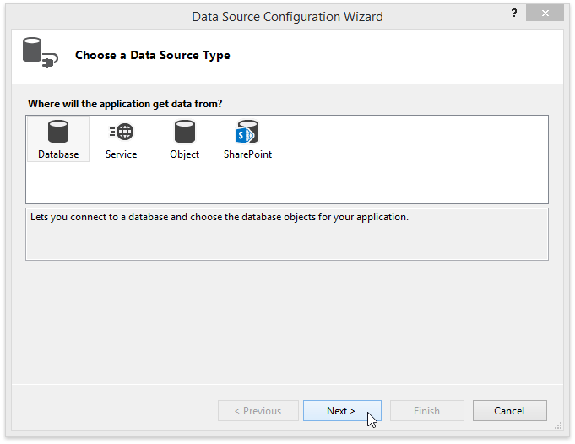
Task: Click the greyed-out < Previous button
Action: [x=258, y=411]
